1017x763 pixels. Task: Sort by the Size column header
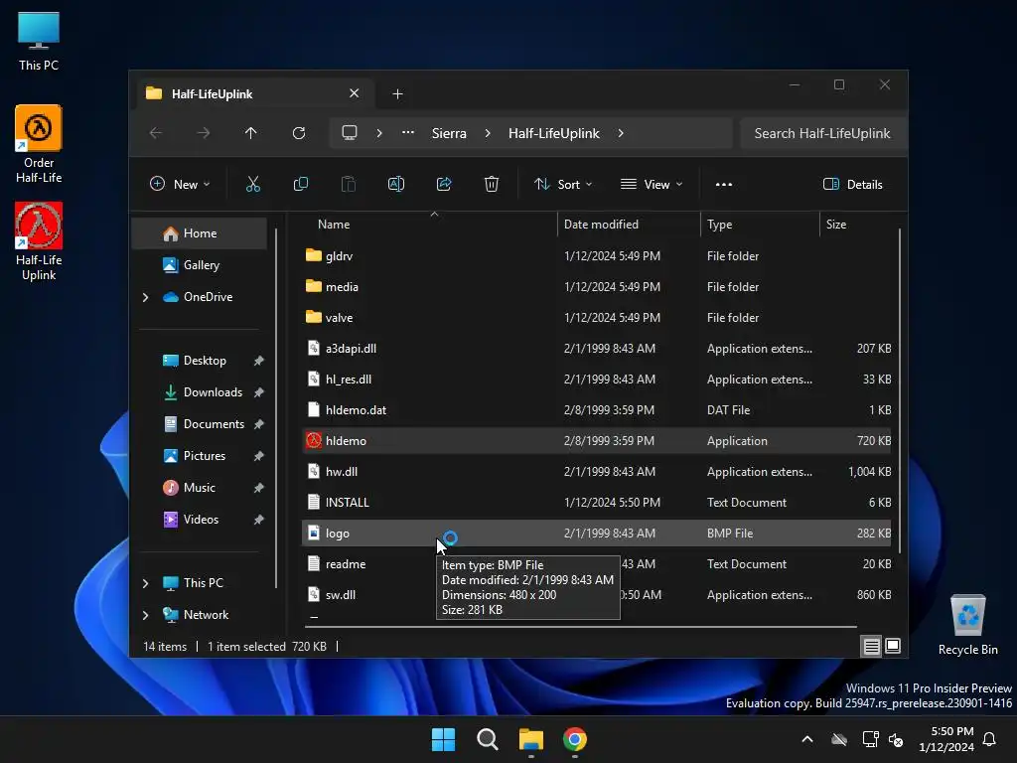[857, 225]
